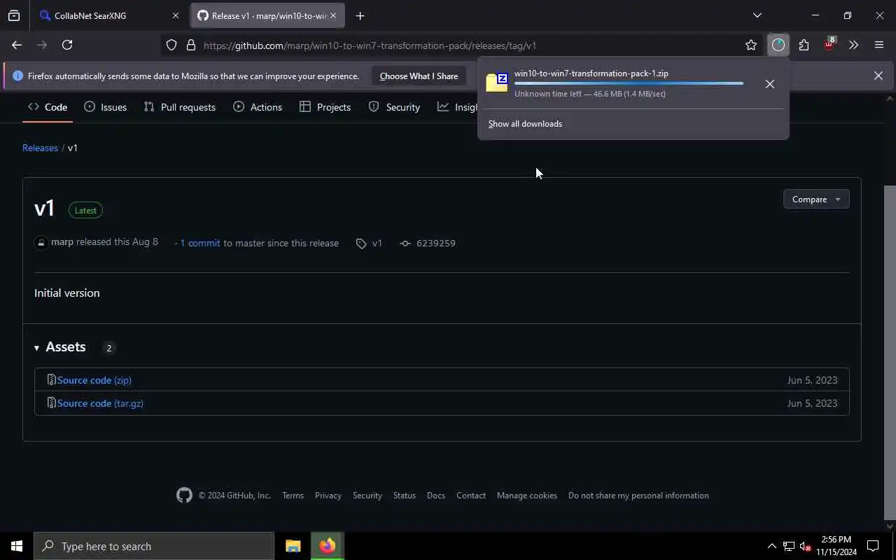Open the Projects tab
This screenshot has height=560, width=896.
pos(325,107)
